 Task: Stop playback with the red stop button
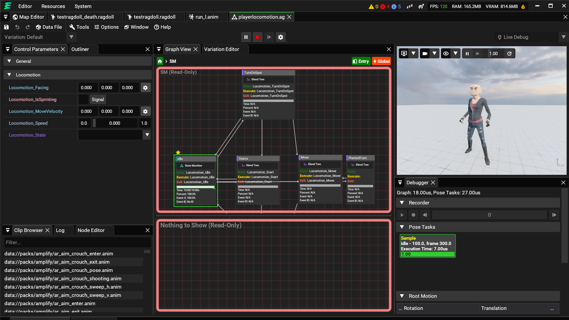point(257,37)
